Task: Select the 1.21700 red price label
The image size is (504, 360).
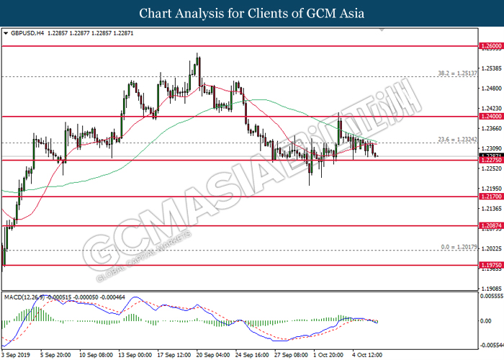Action: (491, 197)
